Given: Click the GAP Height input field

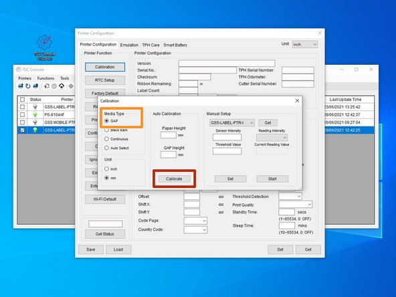Looking at the screenshot, I should [x=168, y=155].
